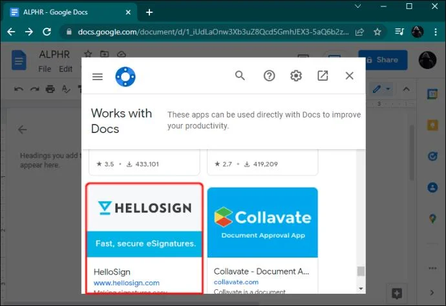Open the File menu in Docs
The image size is (446, 306).
point(45,69)
